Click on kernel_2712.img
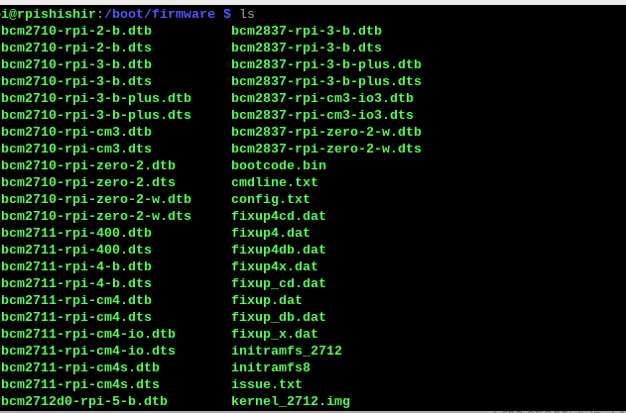The width and height of the screenshot is (626, 413). [291, 401]
